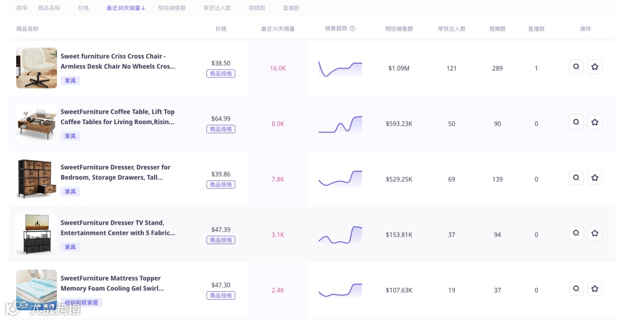This screenshot has height=320, width=621.
Task: Star the Dresser TV Stand product
Action: 595,233
